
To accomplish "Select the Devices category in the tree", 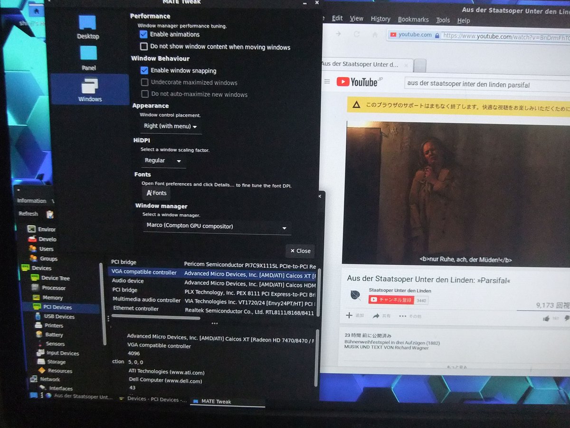I will click(36, 268).
